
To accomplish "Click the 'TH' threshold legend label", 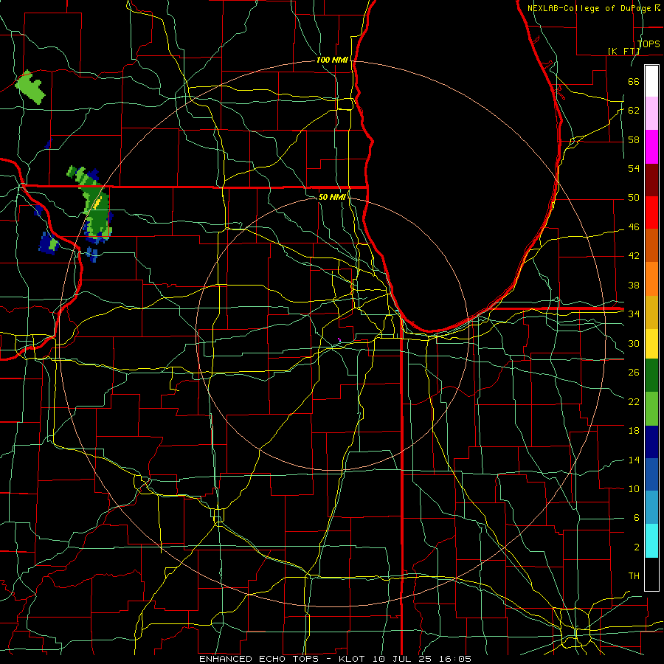I will [x=634, y=575].
